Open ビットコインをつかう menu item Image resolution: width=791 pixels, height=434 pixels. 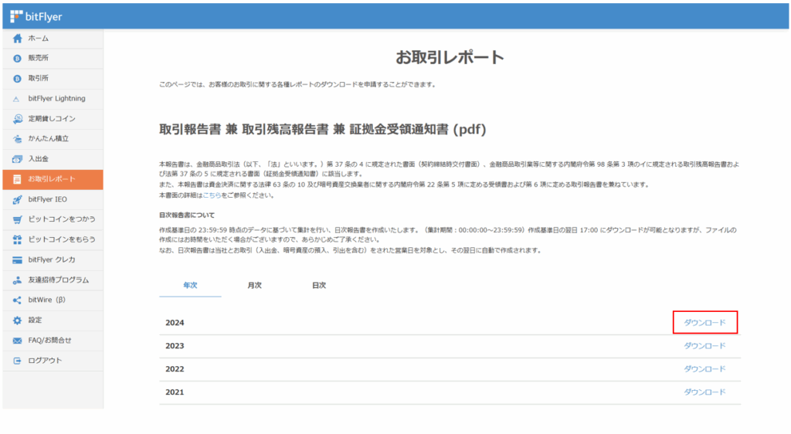[x=53, y=220]
